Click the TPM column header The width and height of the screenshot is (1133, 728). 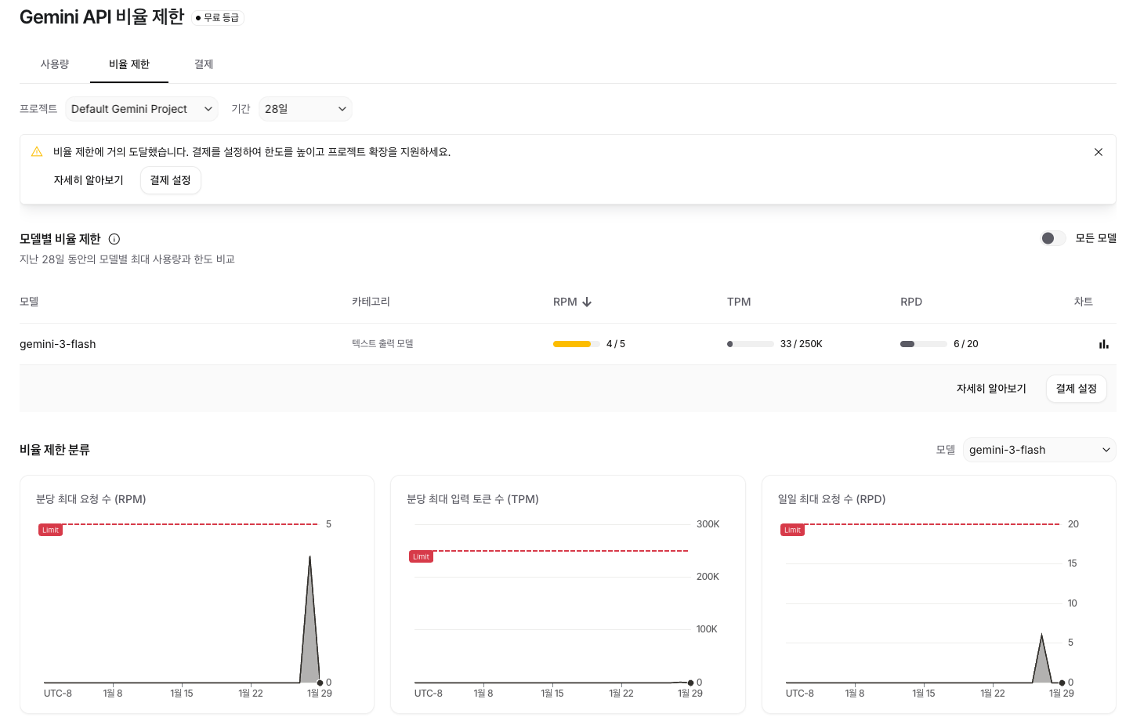pos(738,302)
